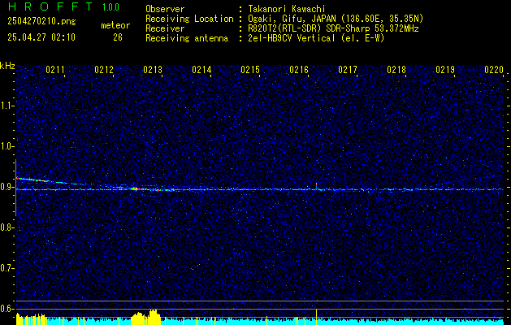Click the 0211 time marker
511x325 pixels.
point(55,70)
